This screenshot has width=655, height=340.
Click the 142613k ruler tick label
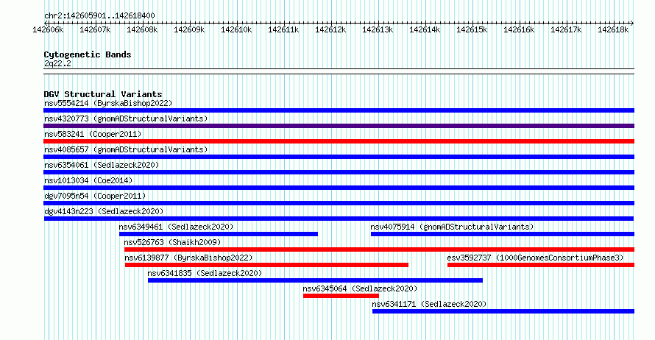pyautogui.click(x=378, y=29)
